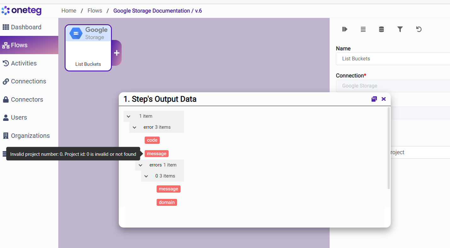
Task: Go to Connections in the sidebar
Action: (x=28, y=81)
